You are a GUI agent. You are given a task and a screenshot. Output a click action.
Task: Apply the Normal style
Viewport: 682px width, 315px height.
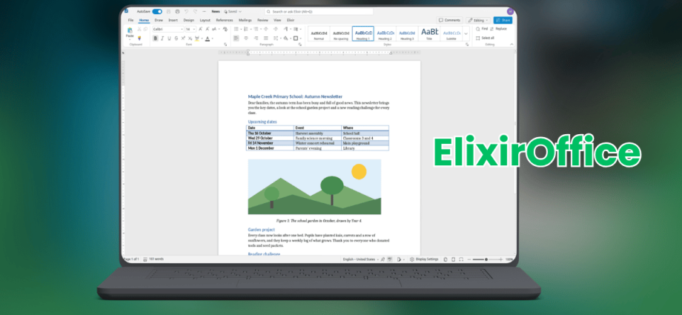pyautogui.click(x=319, y=34)
